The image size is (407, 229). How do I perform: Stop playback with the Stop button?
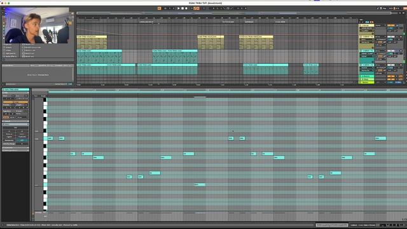(x=183, y=8)
